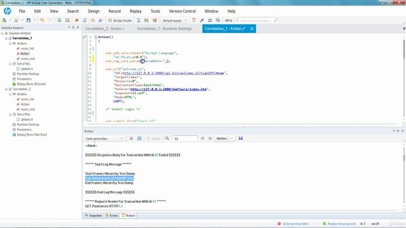Switch to Correlation_1 : Runtime Settings tab
This screenshot has height=228, width=406.
point(164,28)
